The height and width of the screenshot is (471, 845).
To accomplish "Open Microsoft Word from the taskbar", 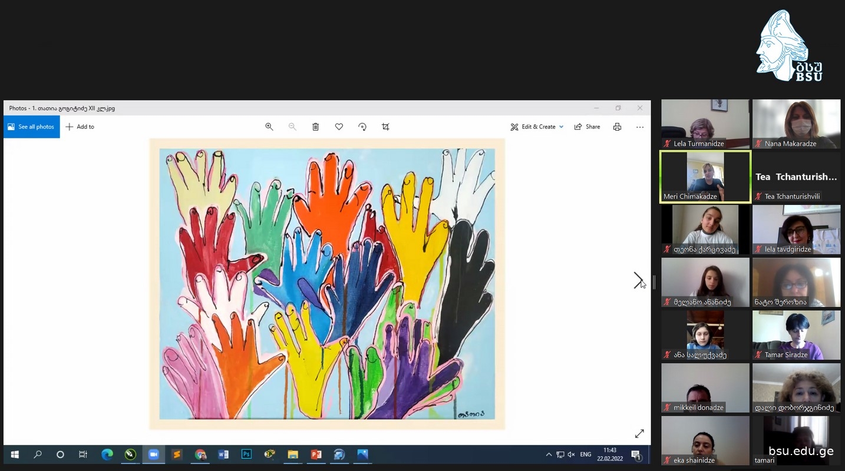I will [x=223, y=455].
